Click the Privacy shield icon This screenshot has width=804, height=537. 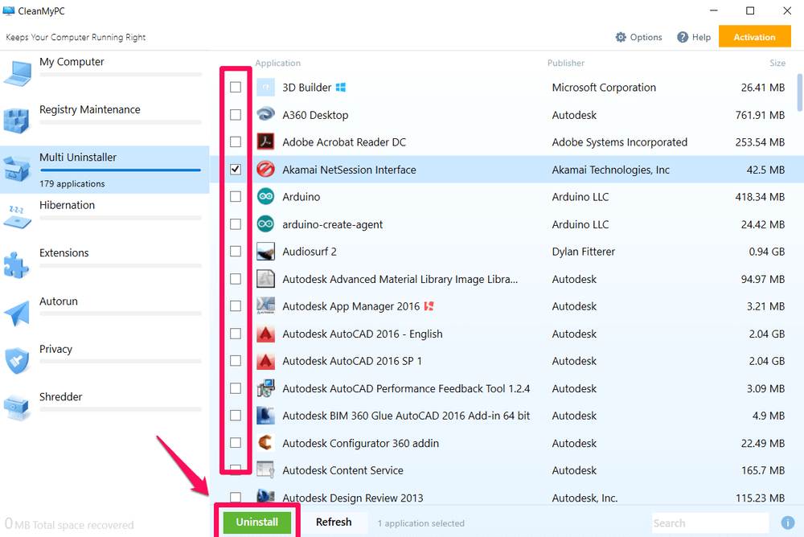[x=16, y=361]
